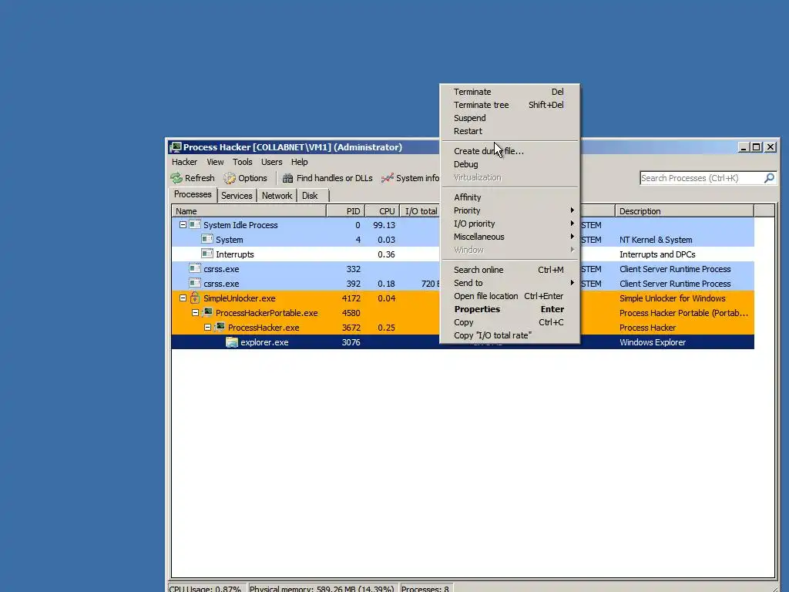Sort by the I/O total column header
This screenshot has height=592, width=789.
click(420, 211)
